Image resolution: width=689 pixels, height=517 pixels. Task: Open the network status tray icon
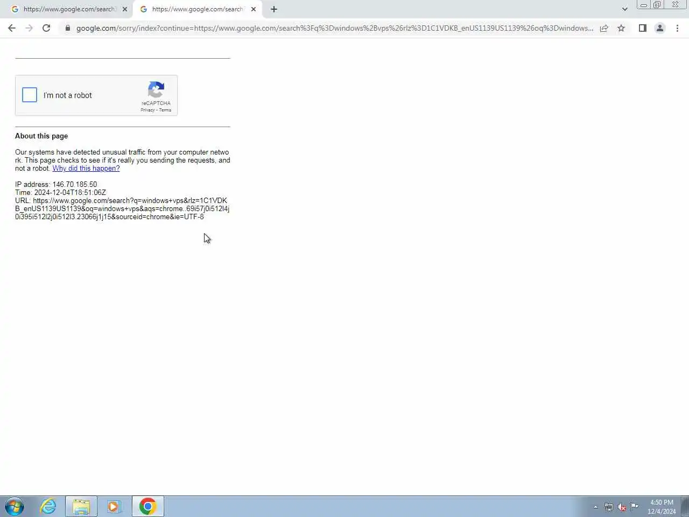[x=609, y=507]
